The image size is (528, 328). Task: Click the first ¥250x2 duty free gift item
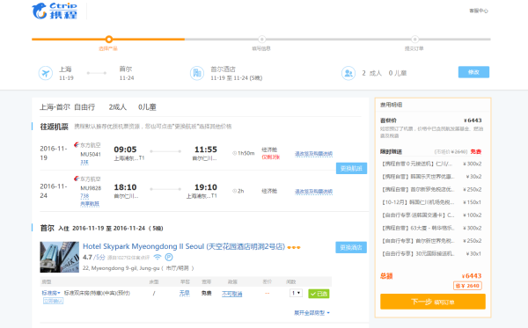pyautogui.click(x=432, y=189)
